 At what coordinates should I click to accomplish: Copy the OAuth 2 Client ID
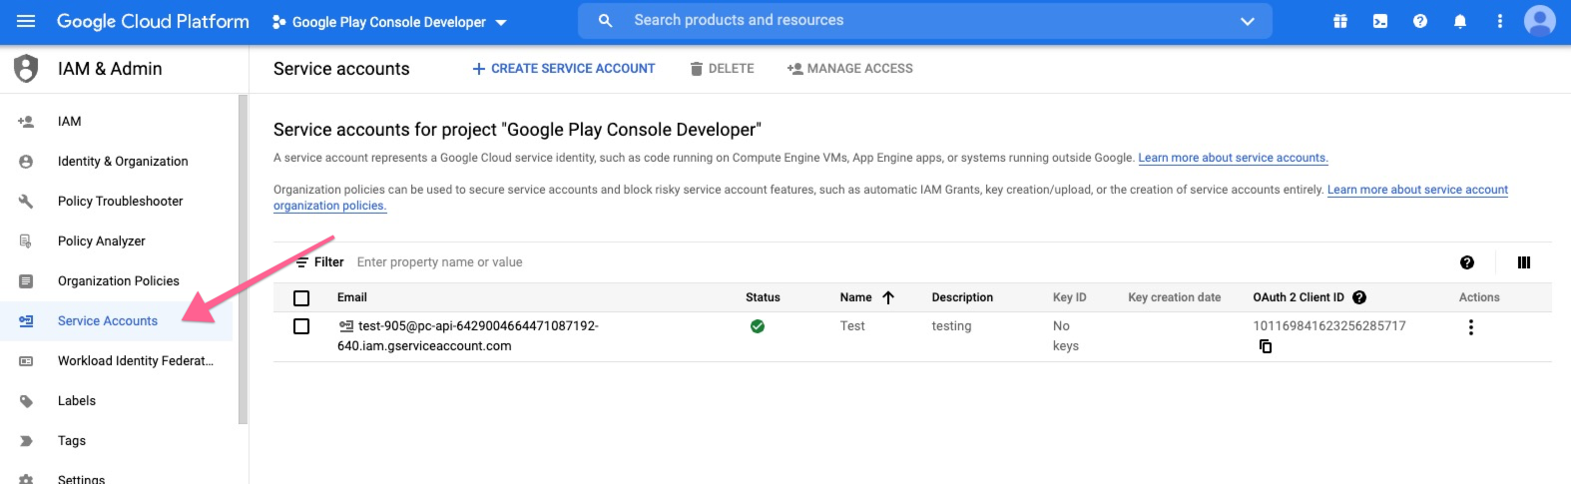[x=1266, y=346]
